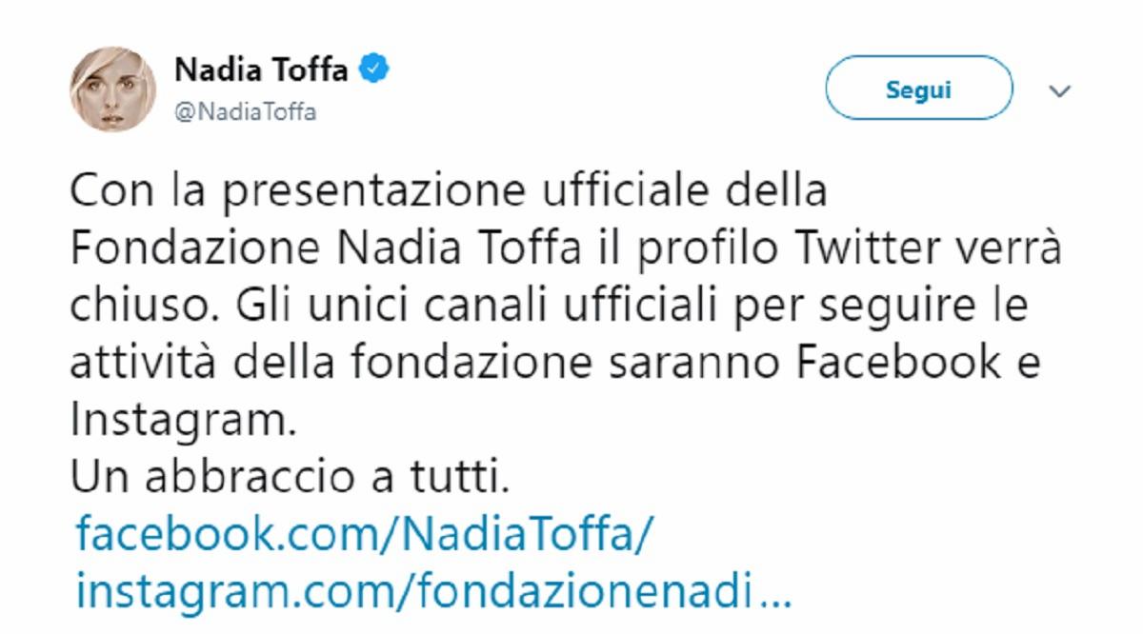Click the Nadia Toffa display name

tap(257, 70)
